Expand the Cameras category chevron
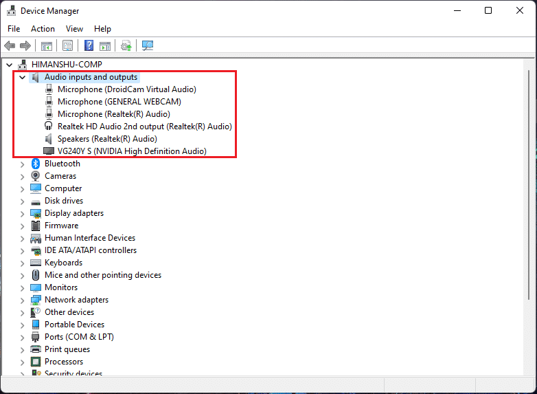This screenshot has height=394, width=537. pos(22,177)
